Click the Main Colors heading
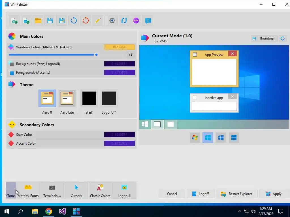 coord(32,36)
